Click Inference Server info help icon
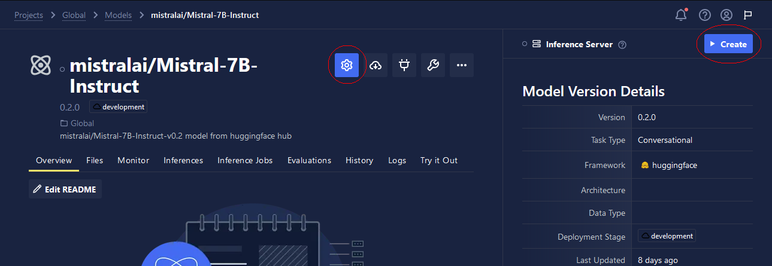The height and width of the screenshot is (266, 772). click(x=622, y=44)
